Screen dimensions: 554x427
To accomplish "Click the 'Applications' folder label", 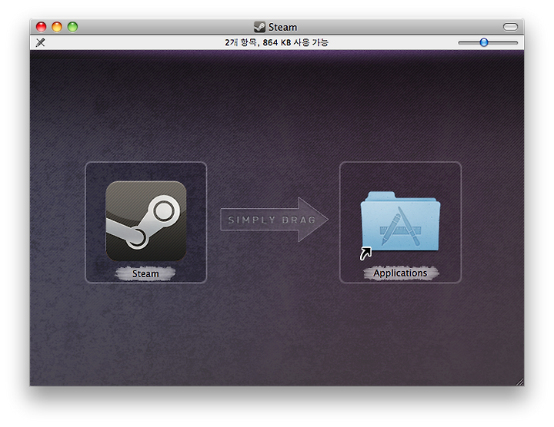I will coord(400,273).
